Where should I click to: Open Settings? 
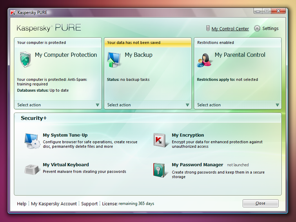coord(271,28)
